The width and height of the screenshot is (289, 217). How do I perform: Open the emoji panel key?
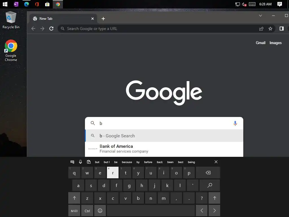[x=100, y=211]
